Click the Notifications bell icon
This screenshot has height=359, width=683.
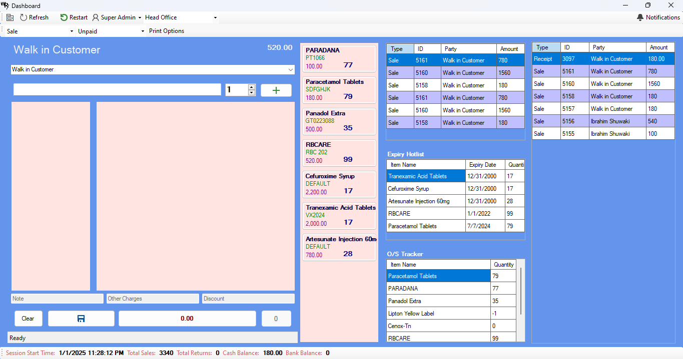(640, 17)
